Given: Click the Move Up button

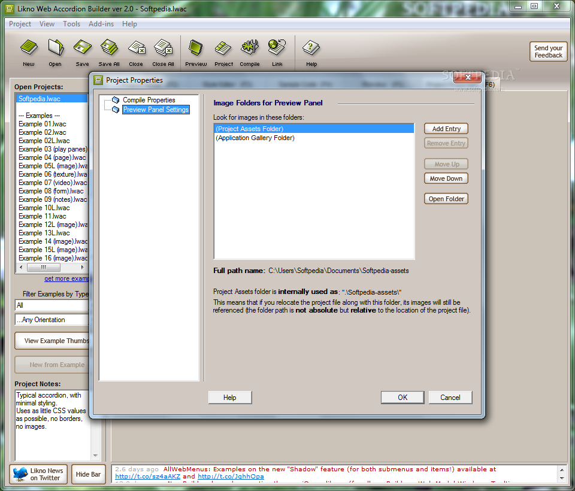Looking at the screenshot, I should pos(446,164).
